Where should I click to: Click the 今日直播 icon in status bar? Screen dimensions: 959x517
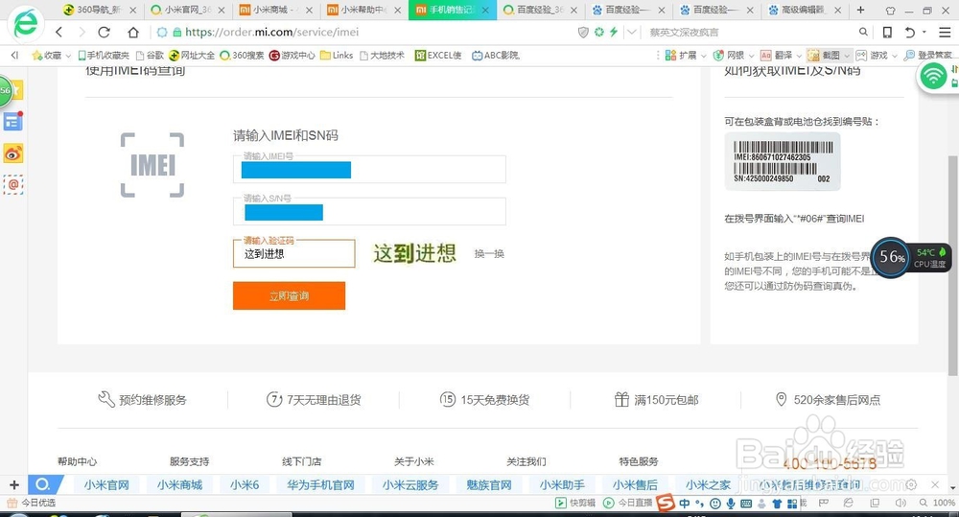pos(608,503)
